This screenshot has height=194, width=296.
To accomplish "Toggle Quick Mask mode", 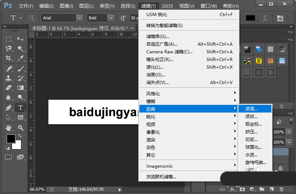I will pyautogui.click(x=8, y=157).
